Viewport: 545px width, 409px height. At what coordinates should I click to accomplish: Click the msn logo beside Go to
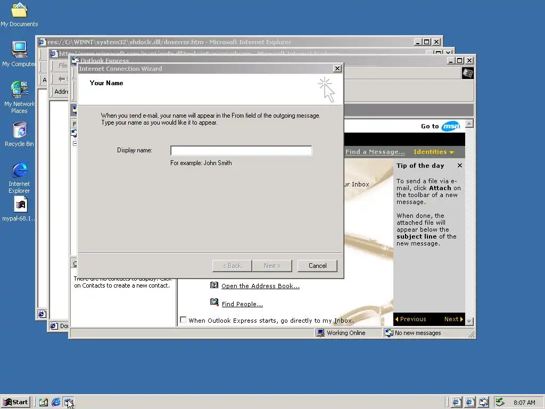[x=450, y=126]
